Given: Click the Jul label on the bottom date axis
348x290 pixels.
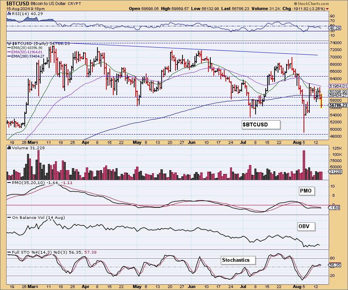Looking at the screenshot, I should tap(243, 287).
